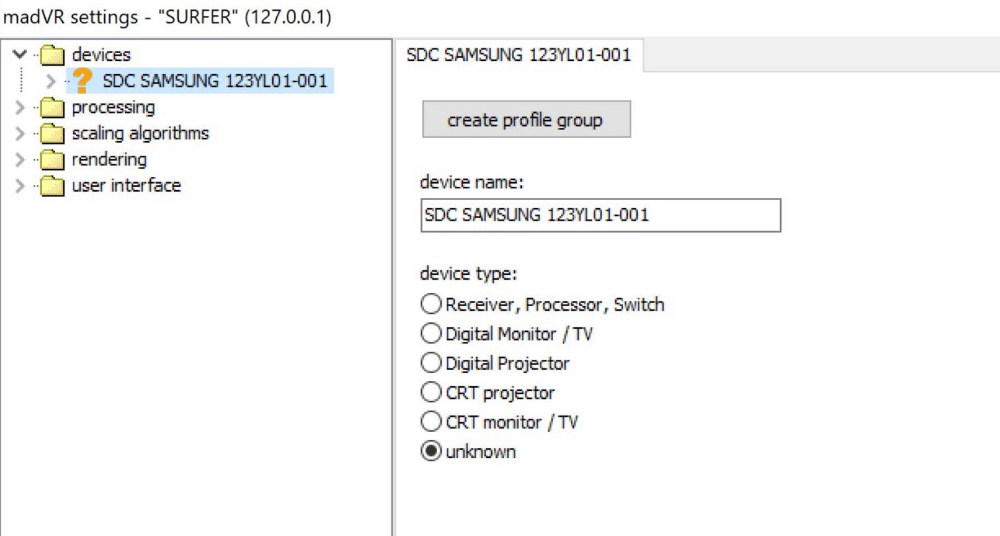This screenshot has width=1000, height=536.
Task: Select Digital Monitor / TV radio option
Action: coord(430,334)
